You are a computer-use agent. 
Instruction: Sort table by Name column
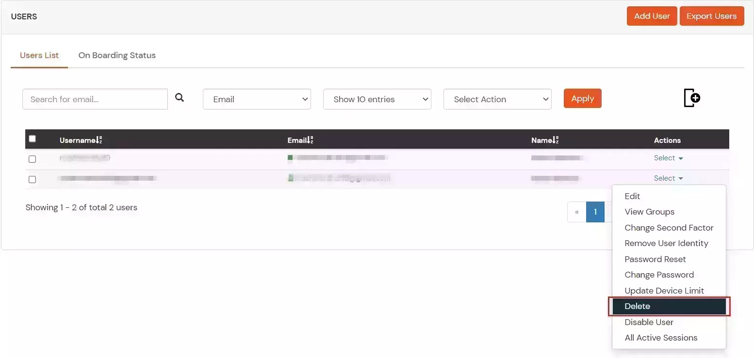tap(545, 140)
